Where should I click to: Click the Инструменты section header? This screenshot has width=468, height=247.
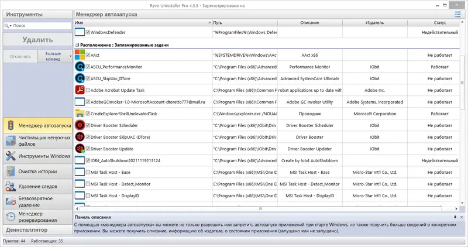(37, 14)
